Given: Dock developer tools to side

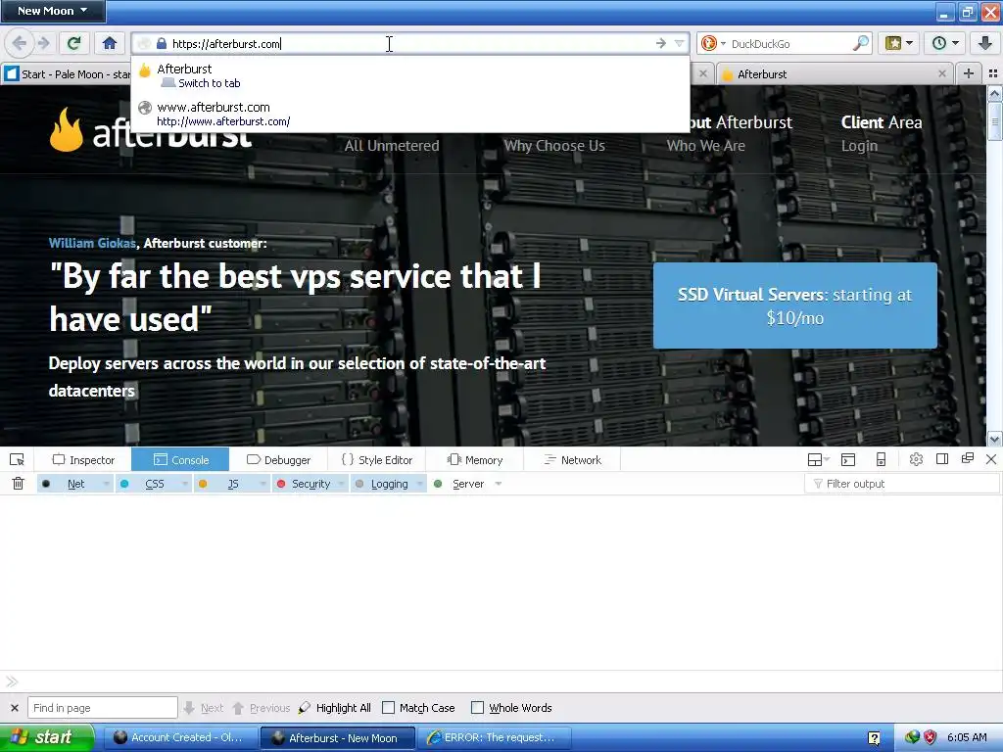Looking at the screenshot, I should 942,458.
